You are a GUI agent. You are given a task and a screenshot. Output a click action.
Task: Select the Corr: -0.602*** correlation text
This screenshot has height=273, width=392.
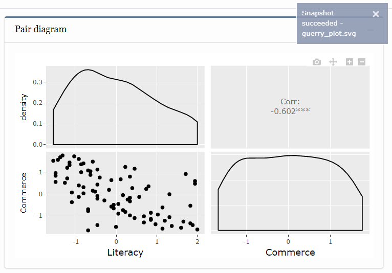click(290, 106)
